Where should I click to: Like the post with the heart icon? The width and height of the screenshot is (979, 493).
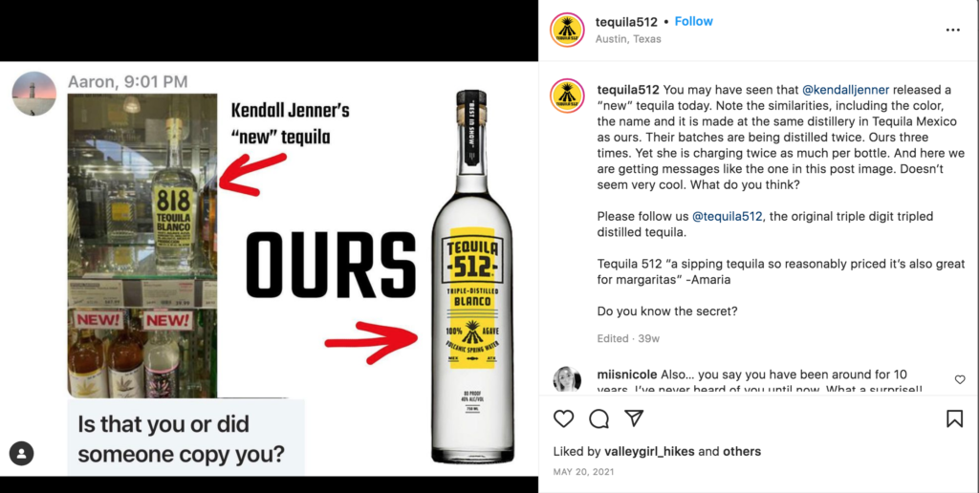point(563,418)
